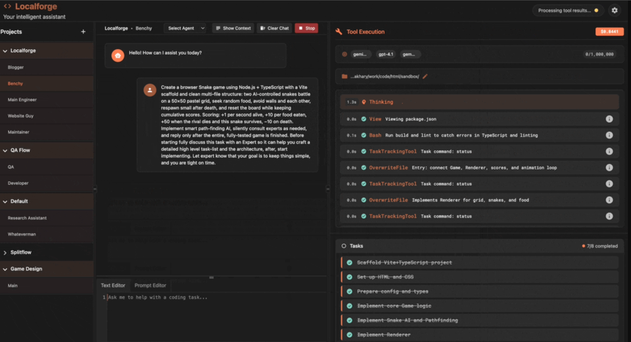Click the Processing tool results status

click(568, 11)
